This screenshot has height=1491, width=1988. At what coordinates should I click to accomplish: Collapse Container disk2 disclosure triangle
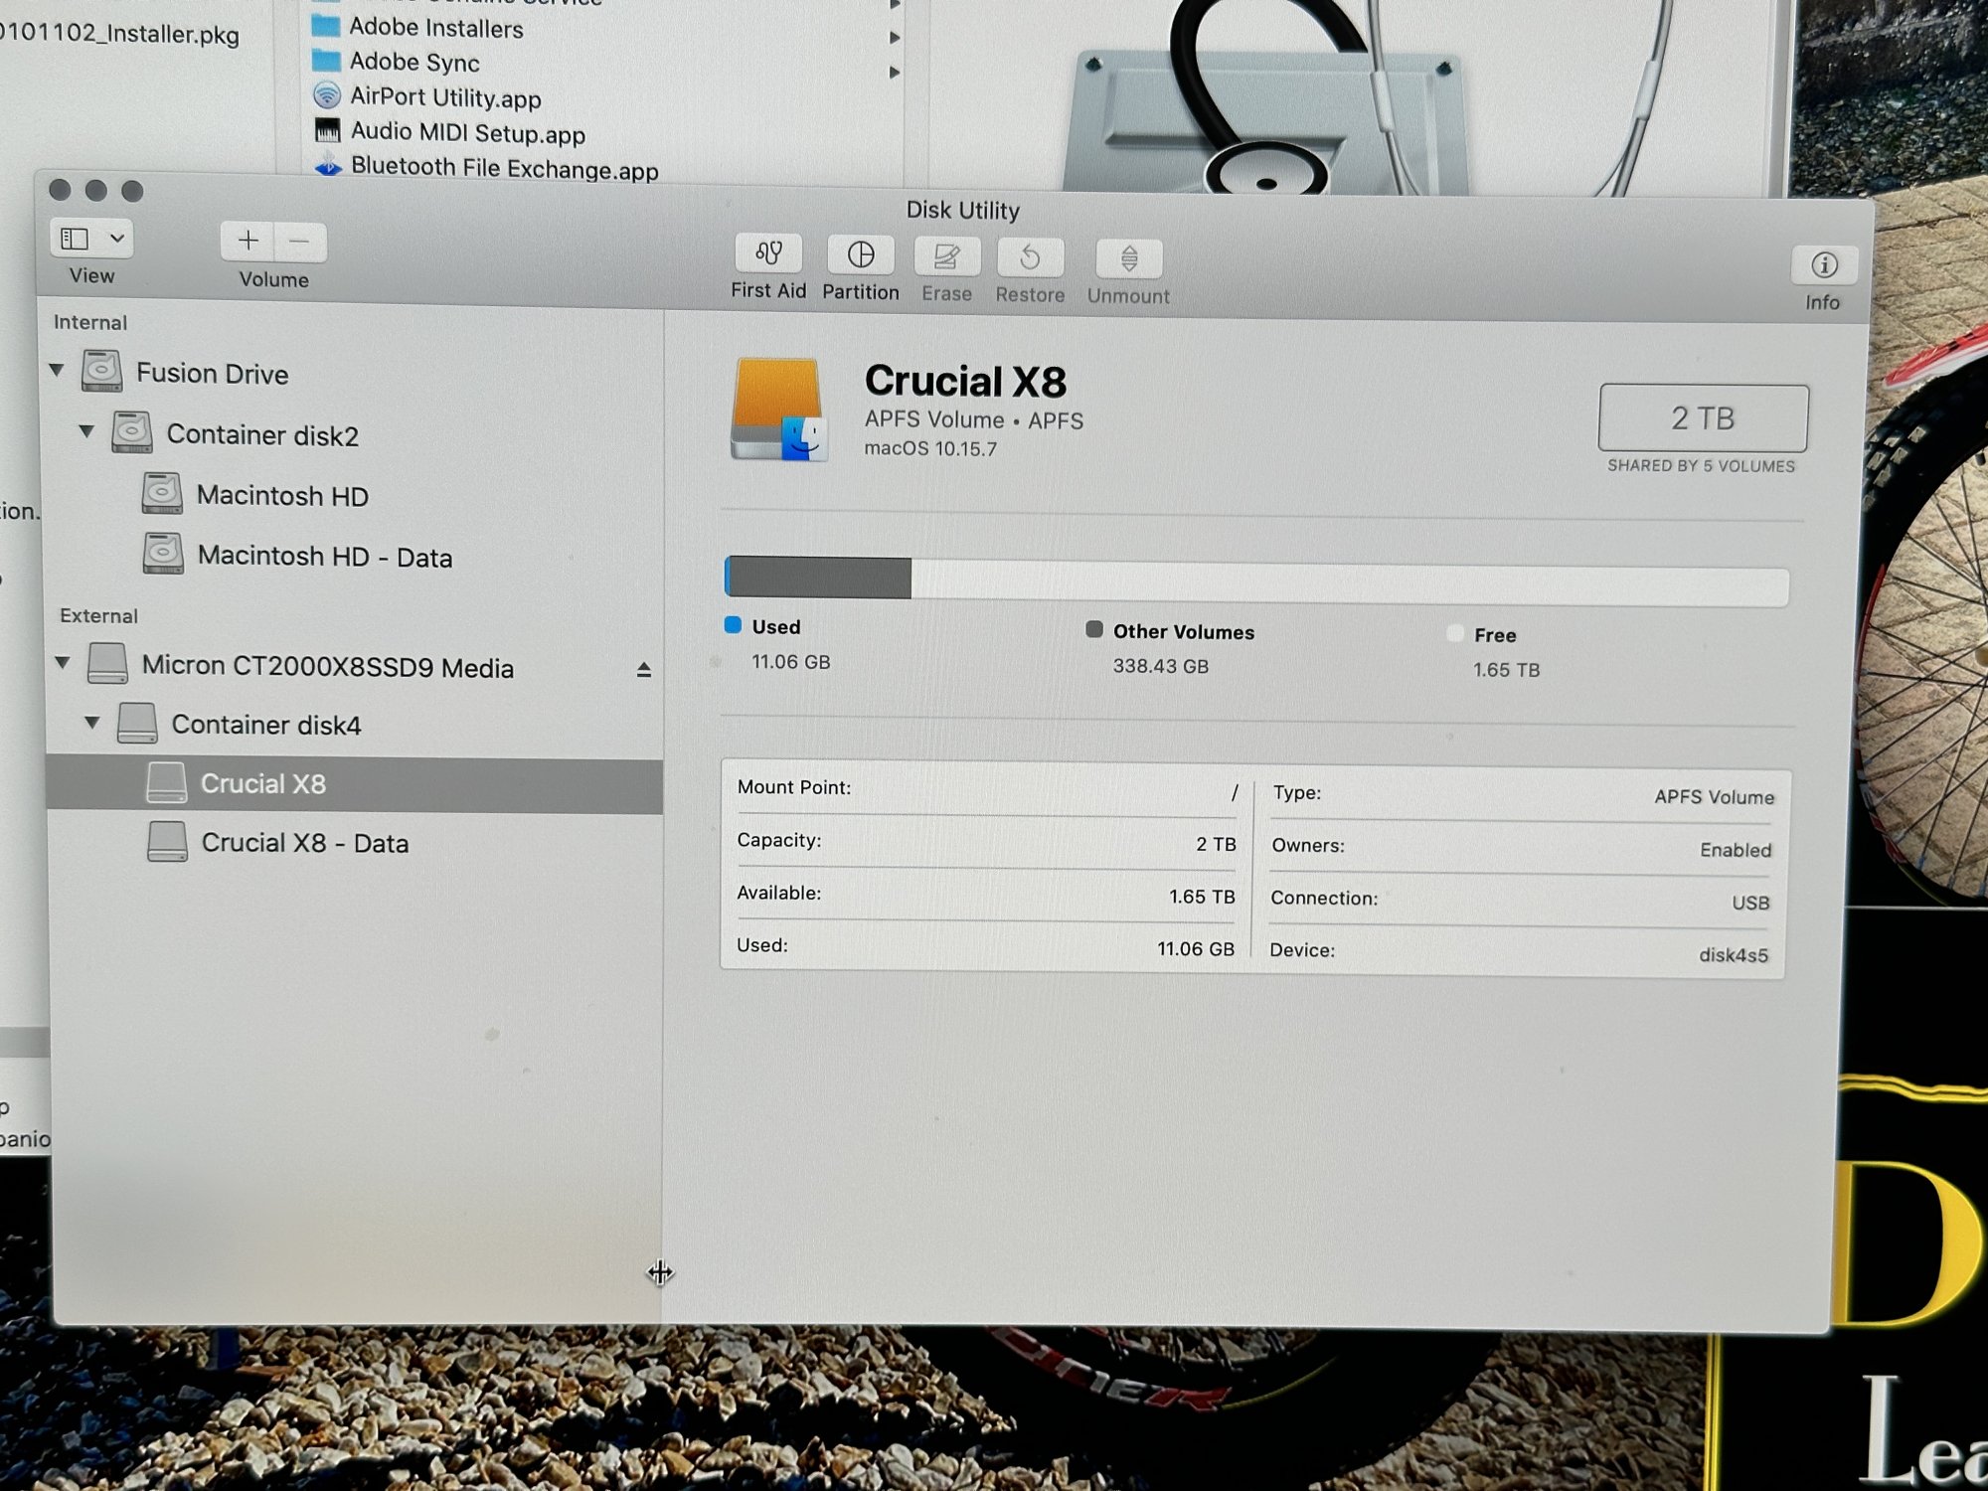tap(86, 431)
